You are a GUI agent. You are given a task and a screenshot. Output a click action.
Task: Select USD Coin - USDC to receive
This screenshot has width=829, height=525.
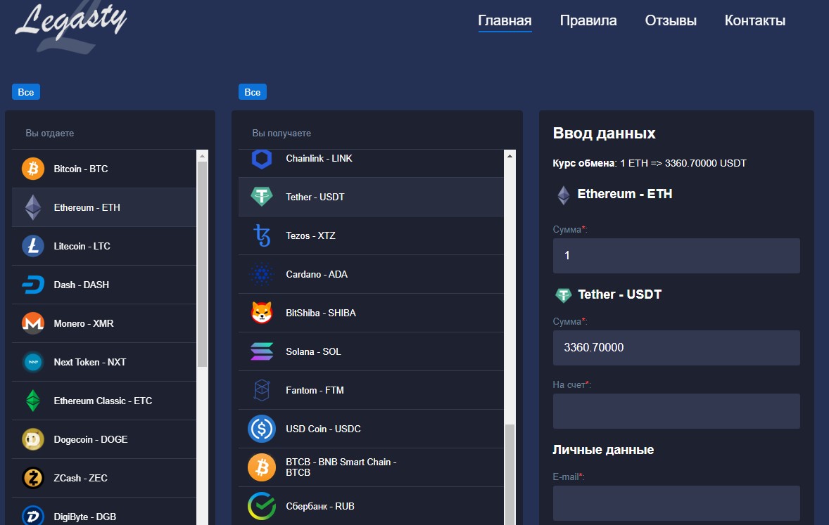(x=371, y=429)
